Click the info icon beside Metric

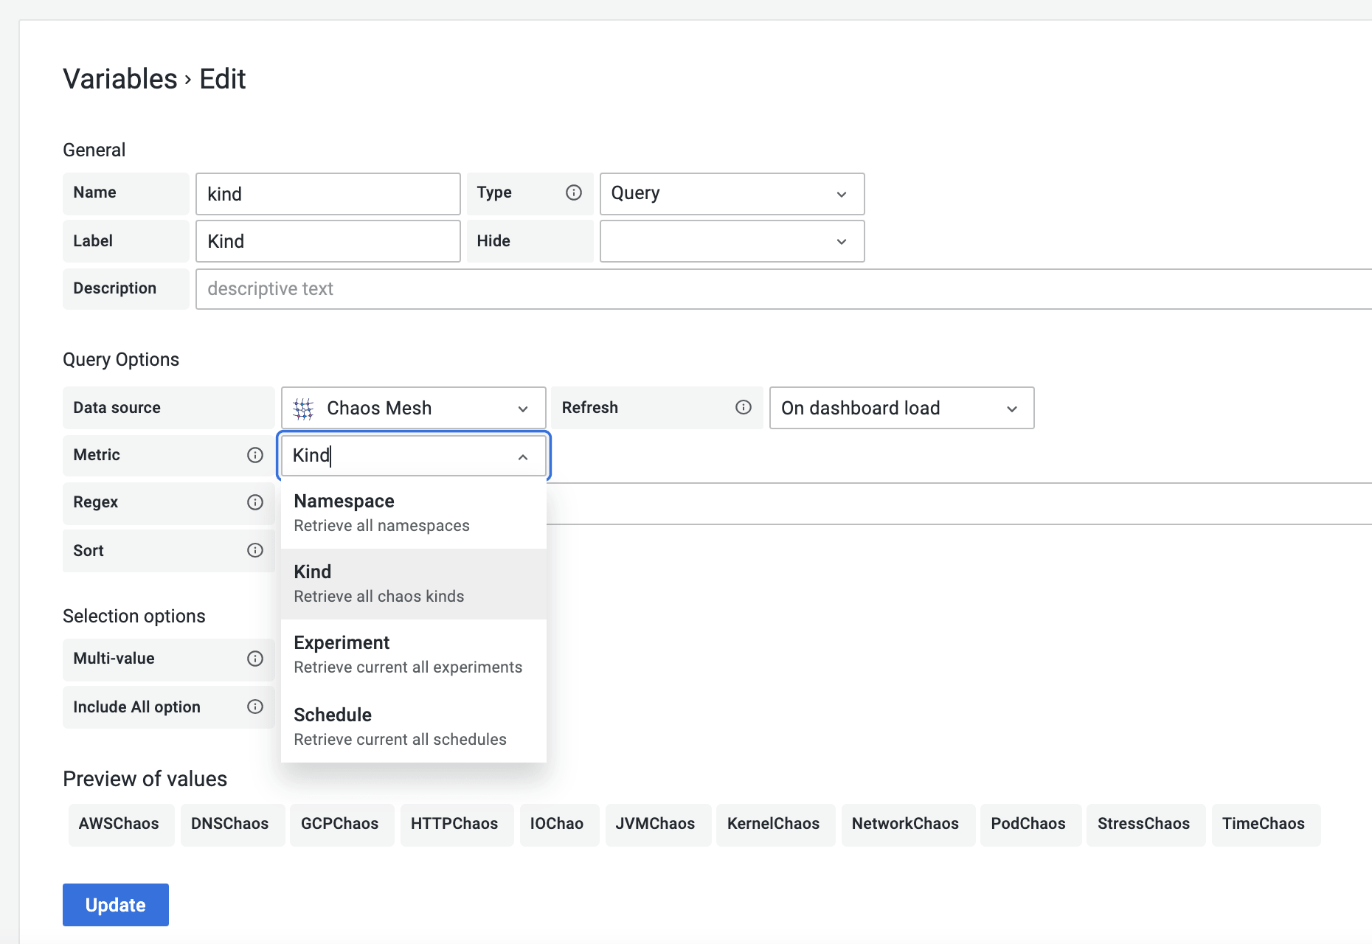pyautogui.click(x=254, y=455)
